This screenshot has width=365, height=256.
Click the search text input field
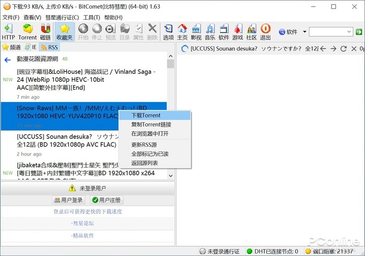327,32
